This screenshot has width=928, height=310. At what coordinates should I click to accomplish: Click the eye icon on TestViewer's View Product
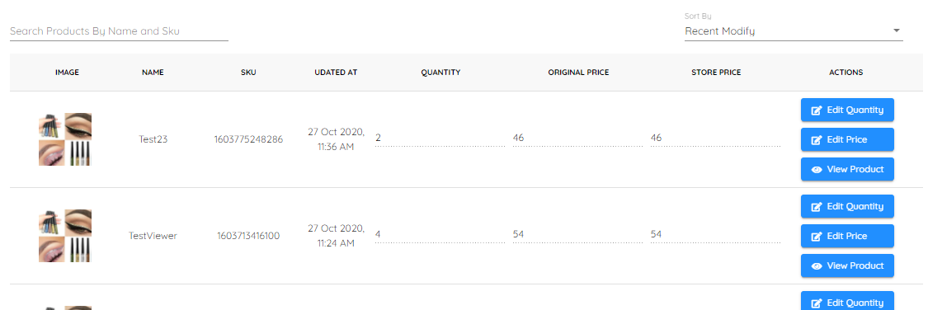coord(816,266)
